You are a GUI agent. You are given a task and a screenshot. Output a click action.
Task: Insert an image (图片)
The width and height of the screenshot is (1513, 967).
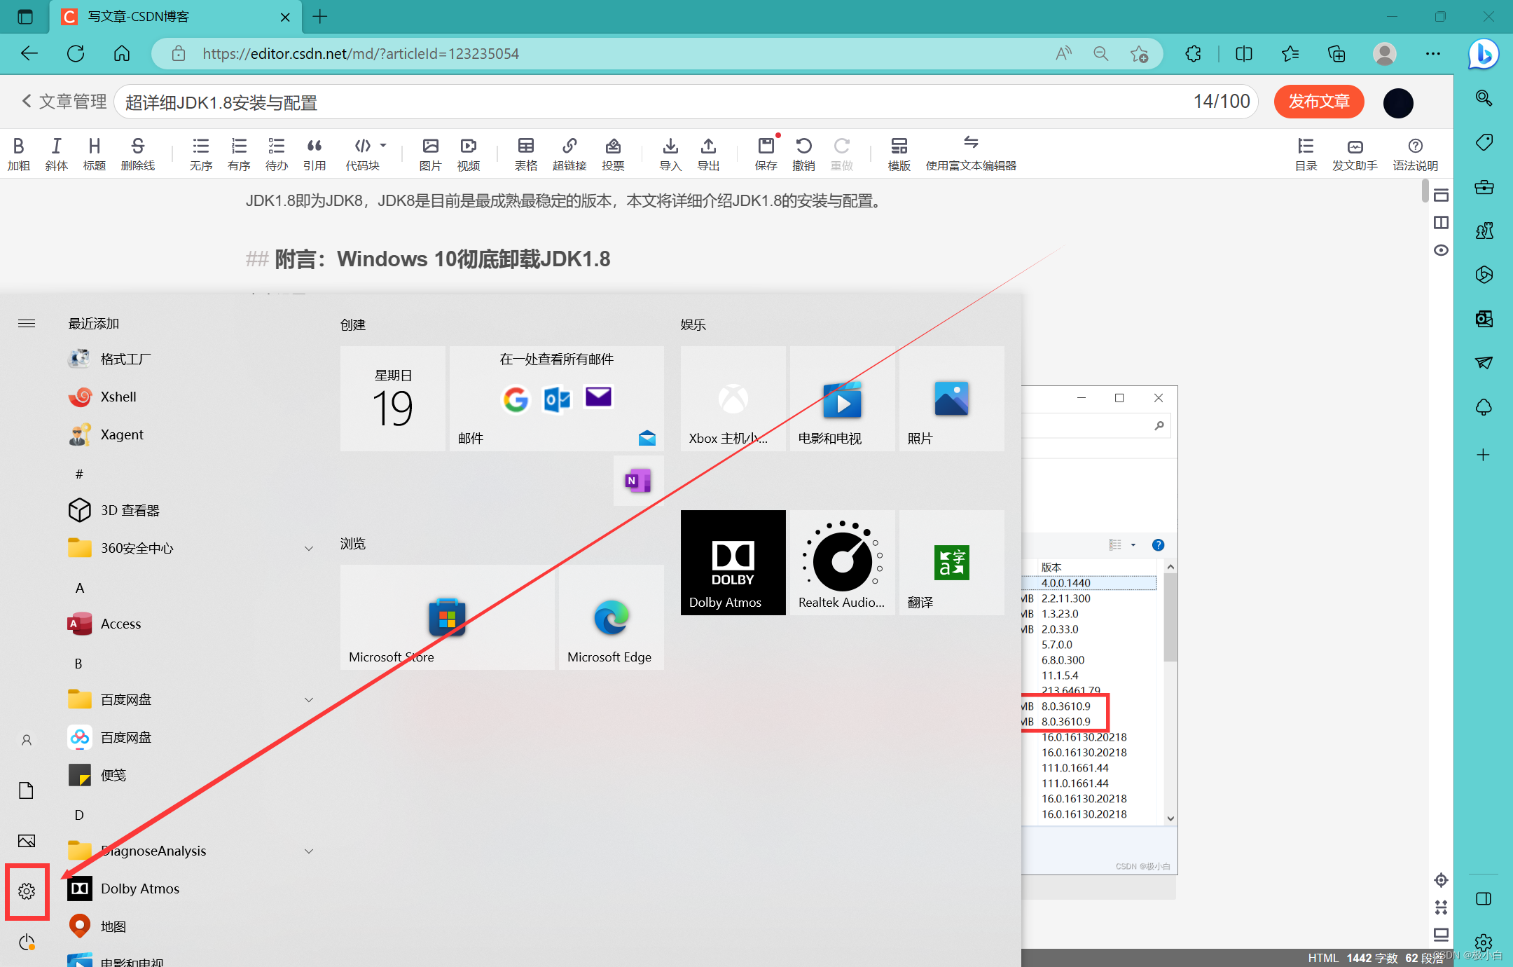pyautogui.click(x=431, y=154)
